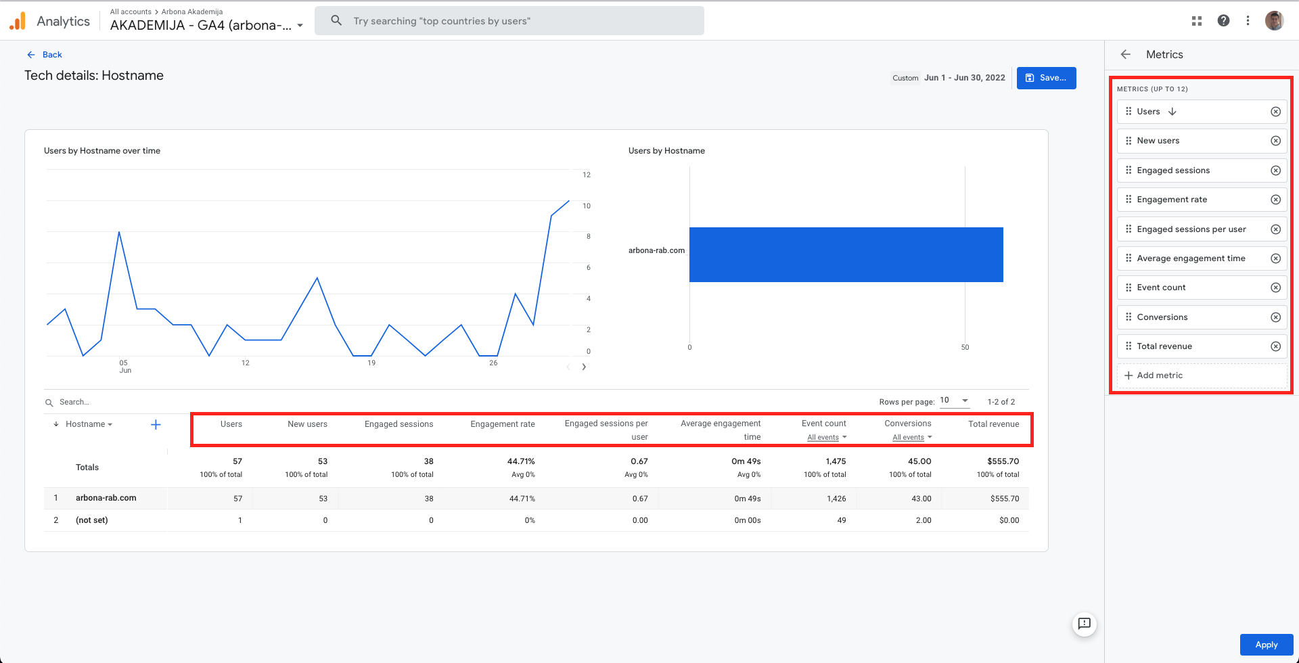
Task: Grab drag handle of Engaged sessions metric
Action: pos(1129,170)
